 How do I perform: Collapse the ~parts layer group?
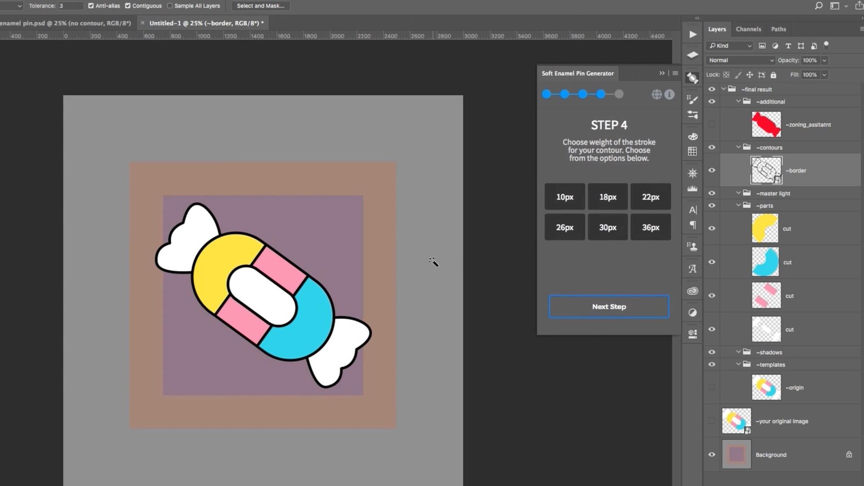[738, 206]
